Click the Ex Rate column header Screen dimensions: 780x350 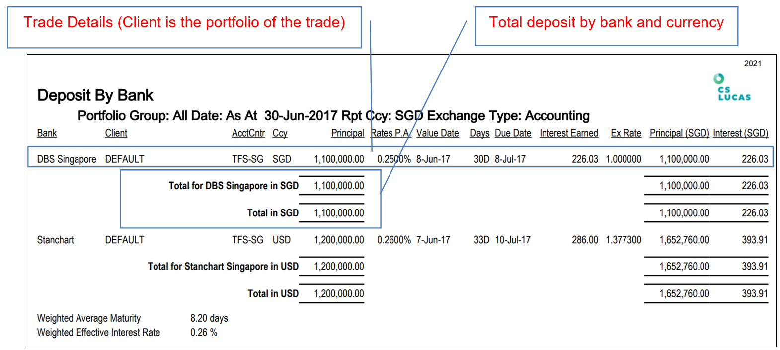(625, 133)
